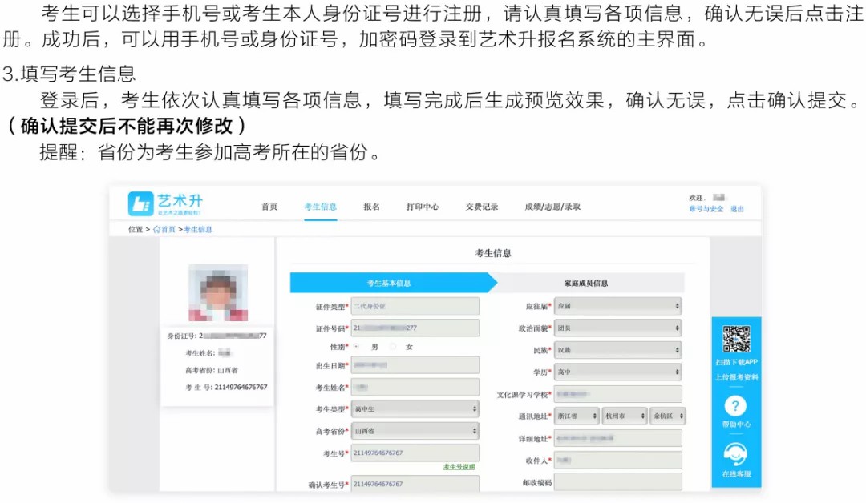The height and width of the screenshot is (503, 866).
Task: Switch to 家庭成员信息 tab
Action: (586, 283)
